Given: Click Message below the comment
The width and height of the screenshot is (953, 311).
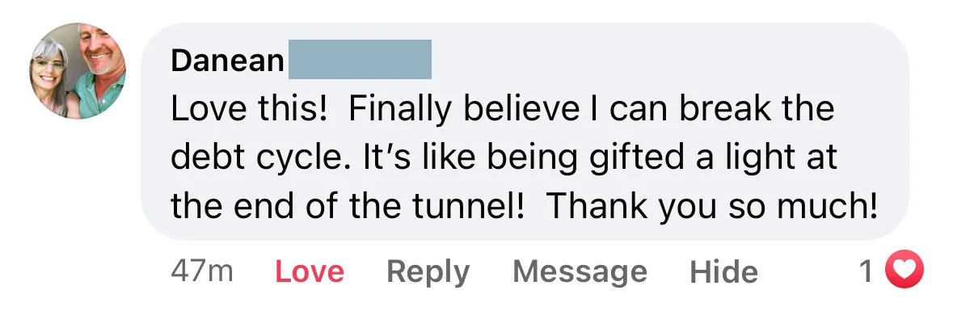Looking at the screenshot, I should pos(580,271).
